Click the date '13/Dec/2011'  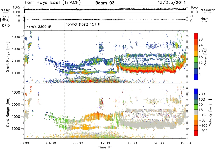[x=172, y=3]
